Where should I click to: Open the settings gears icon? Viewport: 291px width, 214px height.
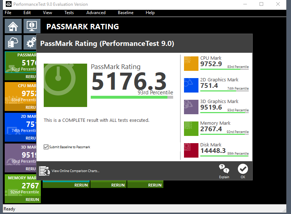pyautogui.click(x=30, y=42)
